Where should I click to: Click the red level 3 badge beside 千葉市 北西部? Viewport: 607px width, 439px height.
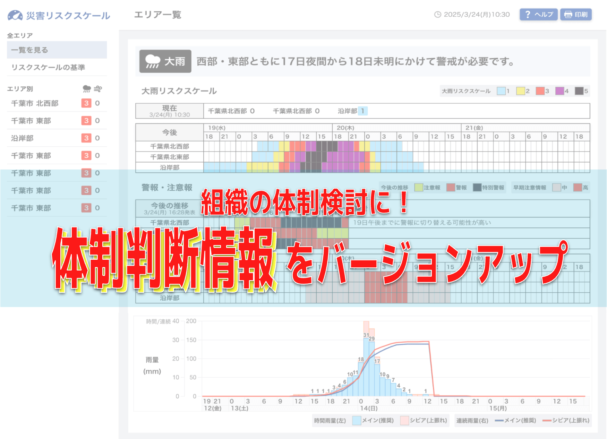click(x=86, y=103)
